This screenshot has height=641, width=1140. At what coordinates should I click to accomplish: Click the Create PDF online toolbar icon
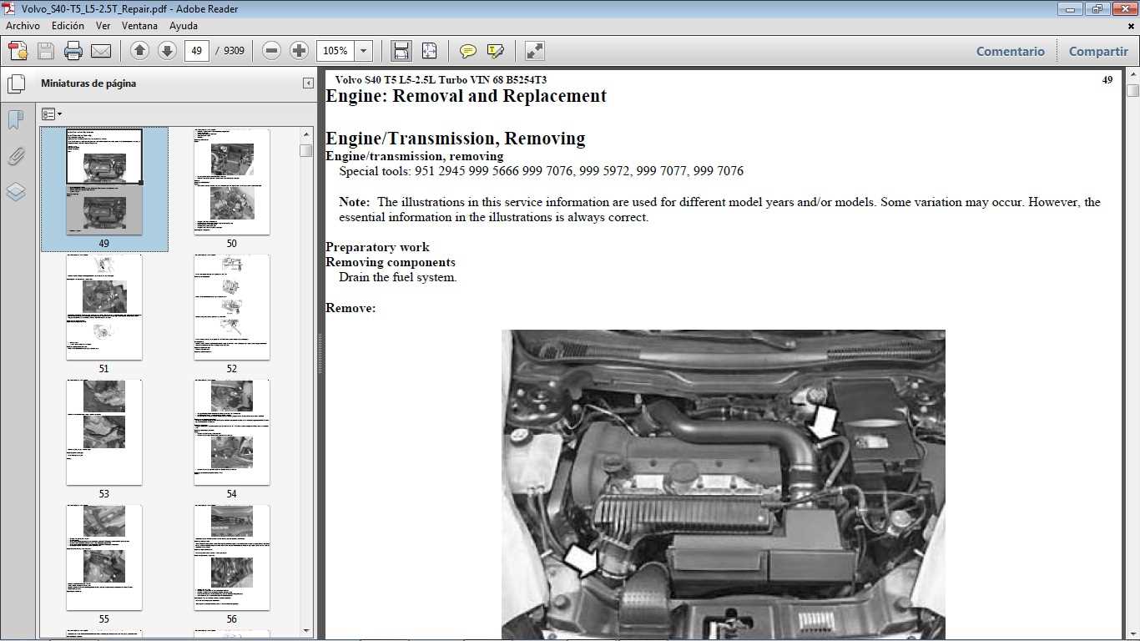tap(18, 51)
